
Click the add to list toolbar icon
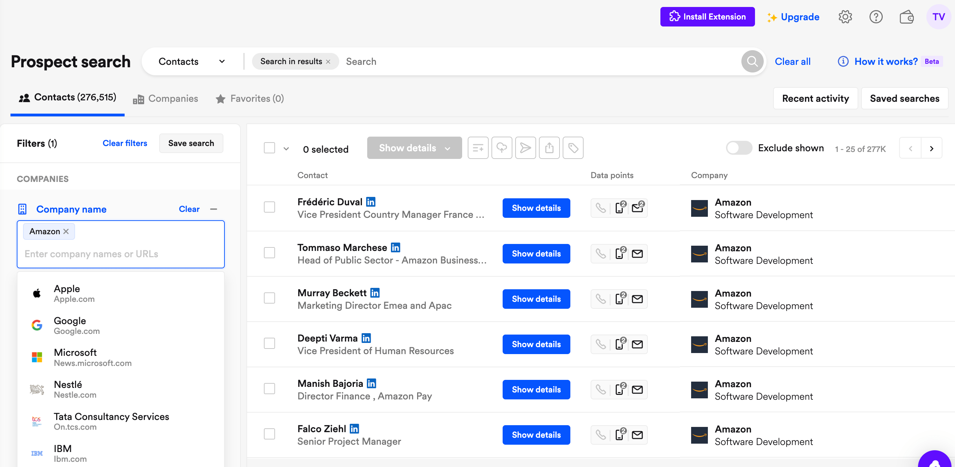pyautogui.click(x=478, y=148)
